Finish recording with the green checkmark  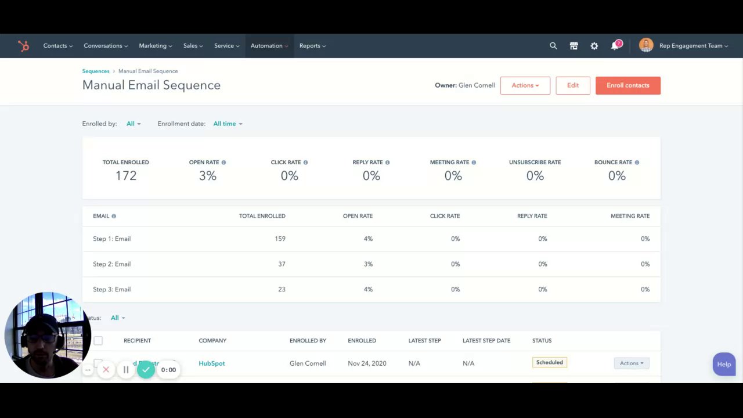146,370
